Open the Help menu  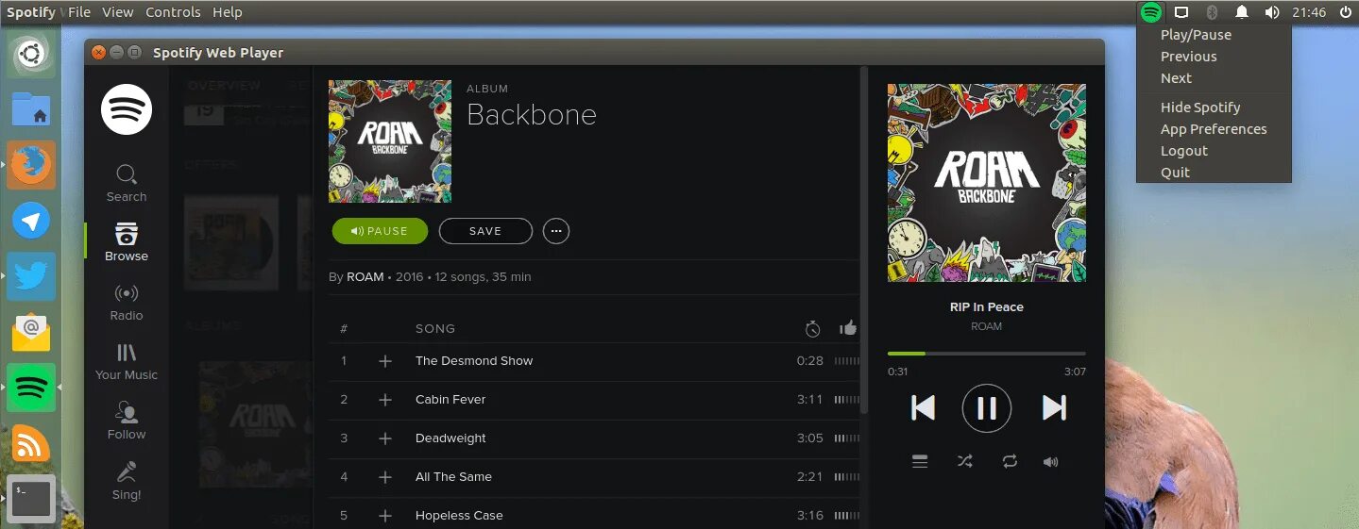coord(228,12)
